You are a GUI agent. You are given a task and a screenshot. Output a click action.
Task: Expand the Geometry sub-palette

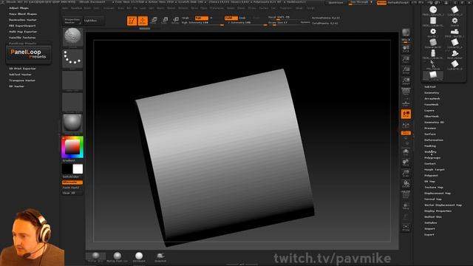coord(432,93)
